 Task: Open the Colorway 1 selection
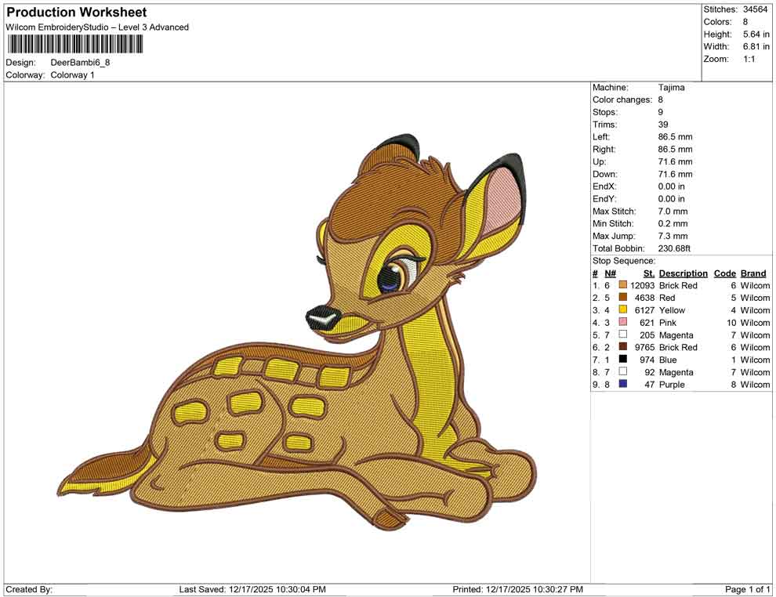coord(74,76)
